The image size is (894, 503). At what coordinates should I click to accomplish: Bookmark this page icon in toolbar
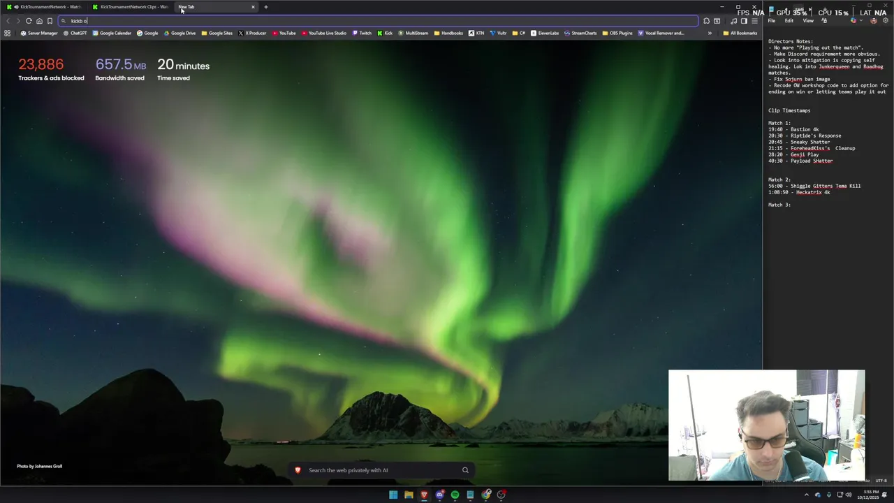pos(50,21)
